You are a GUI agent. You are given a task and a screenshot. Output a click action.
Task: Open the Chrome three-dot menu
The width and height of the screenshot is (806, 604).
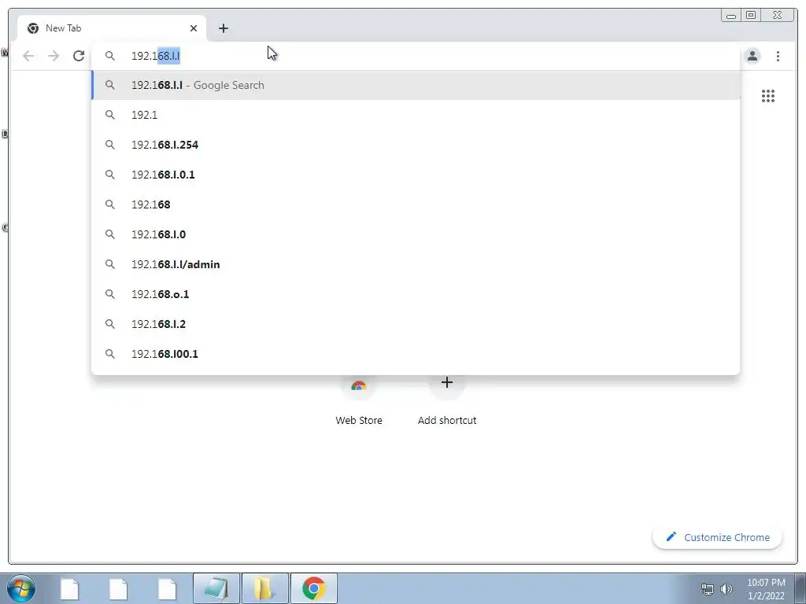point(778,56)
